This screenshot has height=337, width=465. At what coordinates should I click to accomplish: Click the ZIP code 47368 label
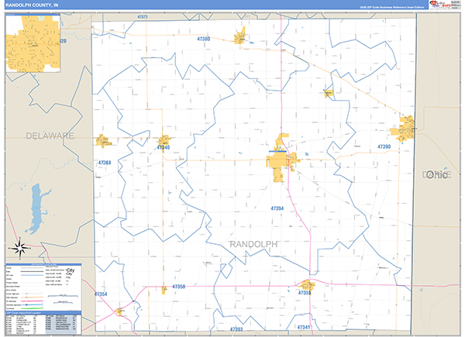tap(105, 163)
